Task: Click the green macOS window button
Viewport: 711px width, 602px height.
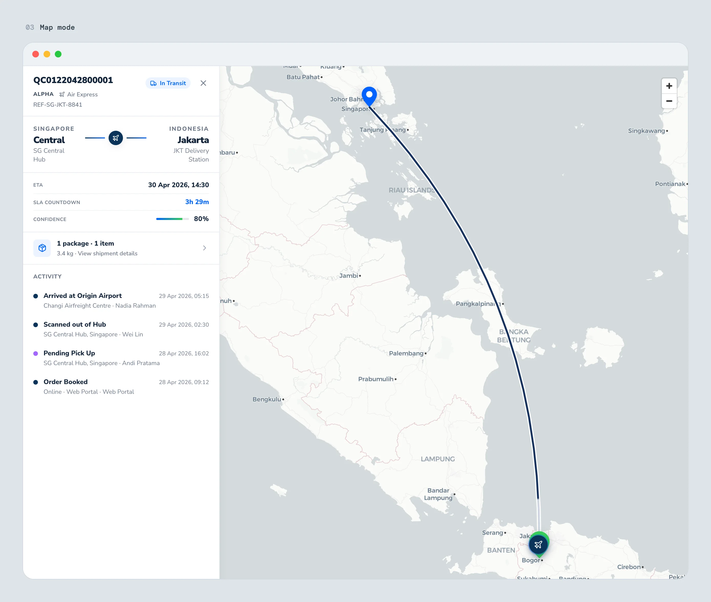Action: [58, 54]
